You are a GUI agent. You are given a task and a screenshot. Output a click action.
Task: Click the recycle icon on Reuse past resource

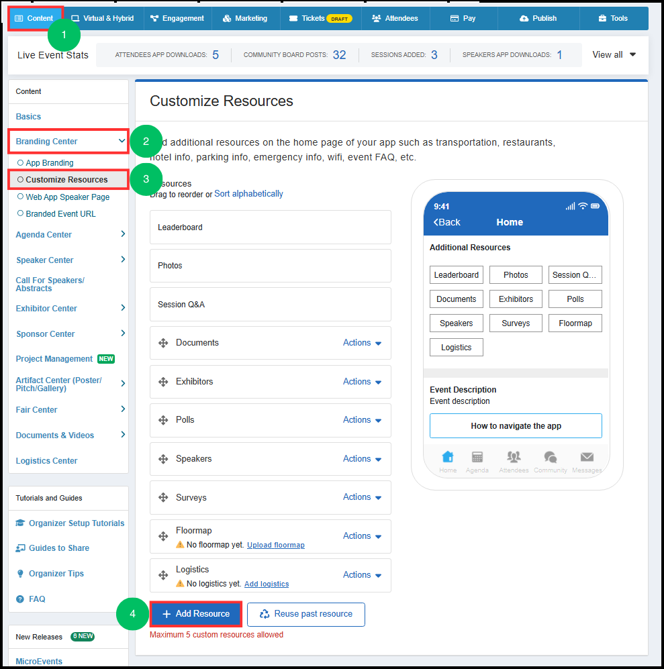coord(265,614)
